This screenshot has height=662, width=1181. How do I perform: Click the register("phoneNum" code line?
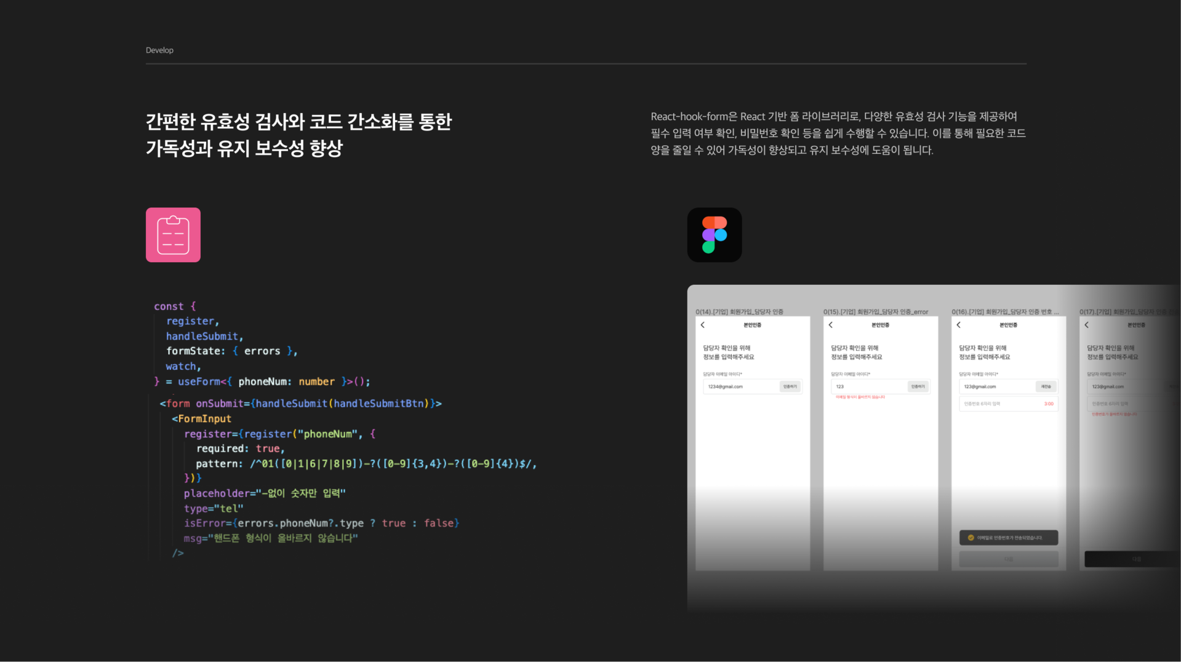280,434
